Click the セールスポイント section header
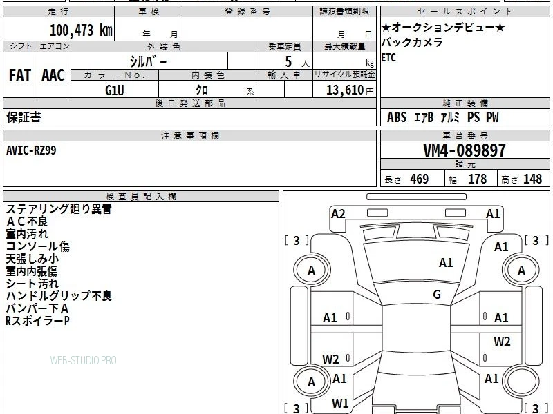The image size is (553, 414). [465, 12]
